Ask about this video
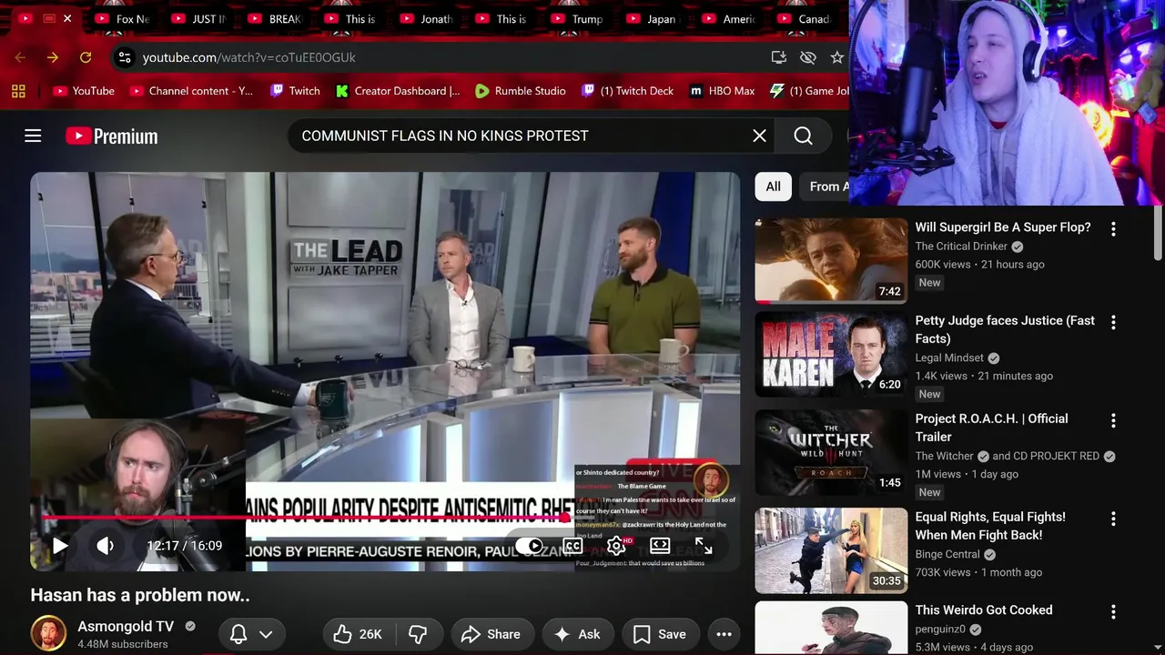 pyautogui.click(x=577, y=634)
